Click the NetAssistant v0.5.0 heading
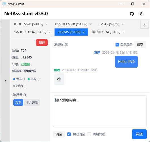This screenshot has height=142, width=150. (26, 14)
